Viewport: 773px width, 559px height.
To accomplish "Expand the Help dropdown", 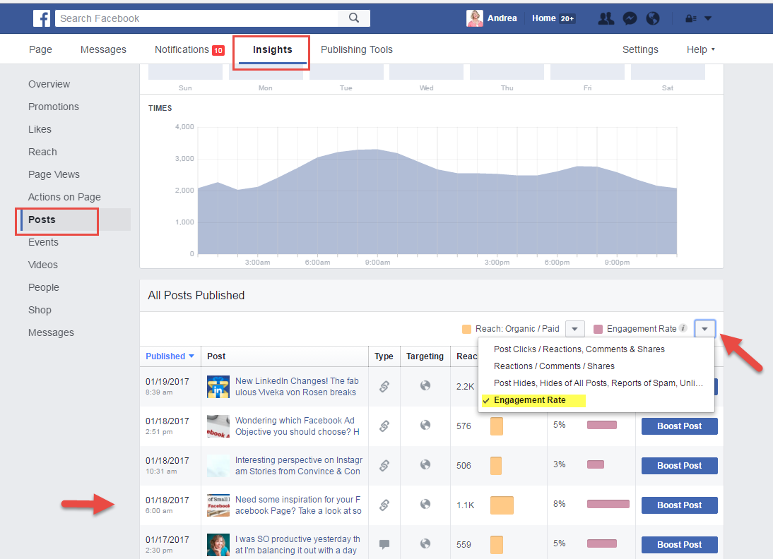I will pos(700,49).
